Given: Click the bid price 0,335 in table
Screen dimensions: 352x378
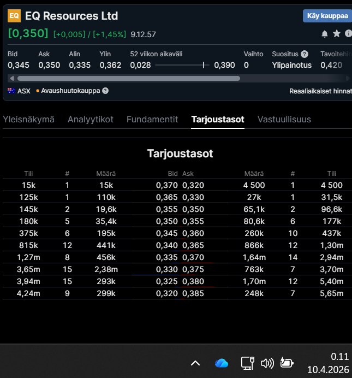Looking at the screenshot, I should point(166,257).
